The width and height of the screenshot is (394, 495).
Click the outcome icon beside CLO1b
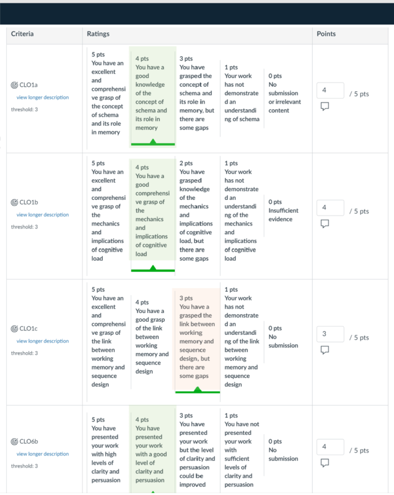tap(15, 203)
